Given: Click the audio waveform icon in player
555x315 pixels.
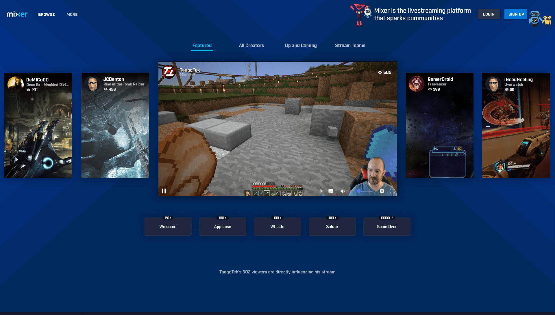Looking at the screenshot, I should pos(321,191).
